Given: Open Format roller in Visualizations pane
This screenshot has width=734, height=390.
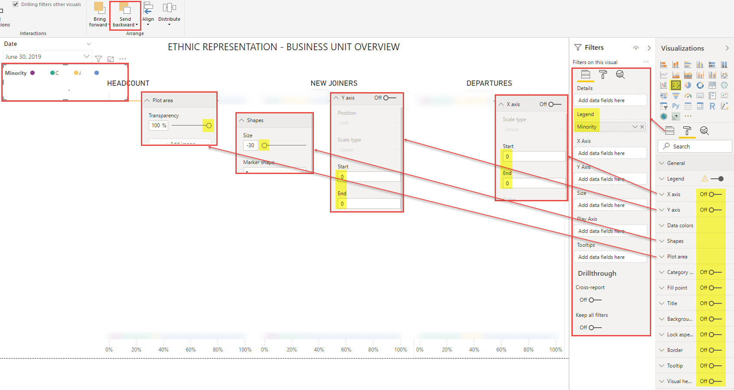Looking at the screenshot, I should (x=687, y=131).
